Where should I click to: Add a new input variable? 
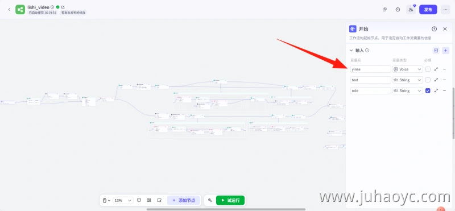pyautogui.click(x=446, y=51)
